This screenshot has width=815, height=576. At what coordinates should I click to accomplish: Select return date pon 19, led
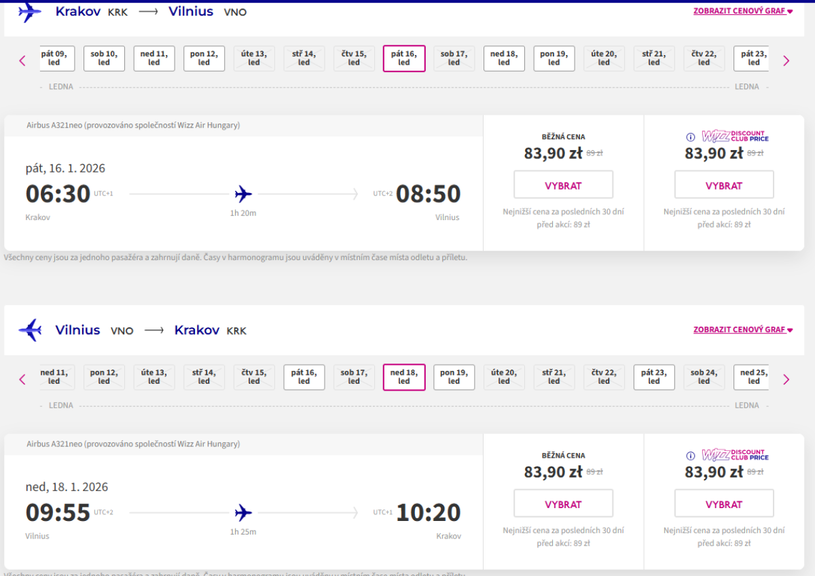pyautogui.click(x=454, y=377)
